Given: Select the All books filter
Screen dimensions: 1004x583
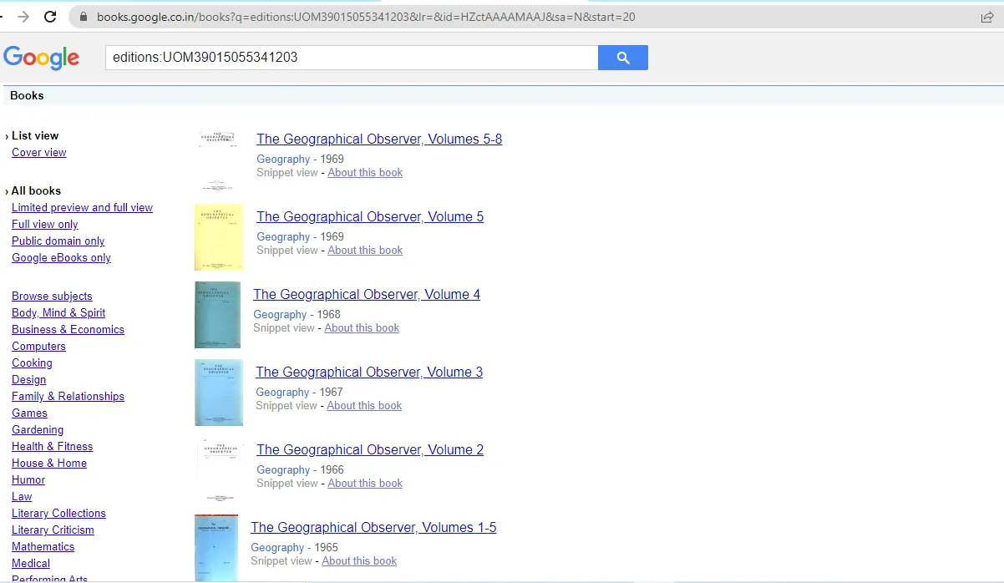Looking at the screenshot, I should click(36, 191).
